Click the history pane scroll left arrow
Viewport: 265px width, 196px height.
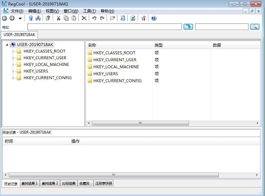pos(6,175)
